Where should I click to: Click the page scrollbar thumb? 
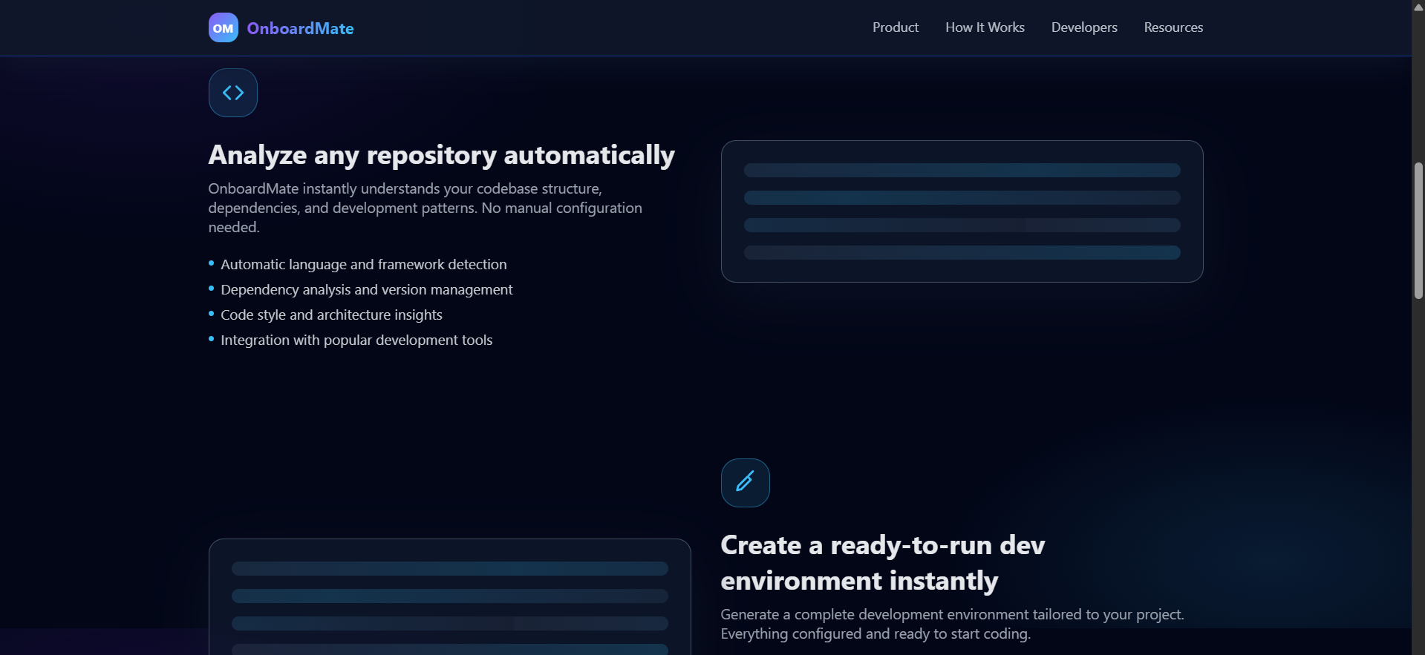[x=1418, y=231]
